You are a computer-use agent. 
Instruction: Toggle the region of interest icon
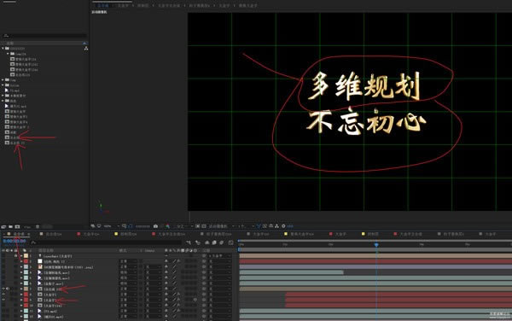(x=197, y=226)
